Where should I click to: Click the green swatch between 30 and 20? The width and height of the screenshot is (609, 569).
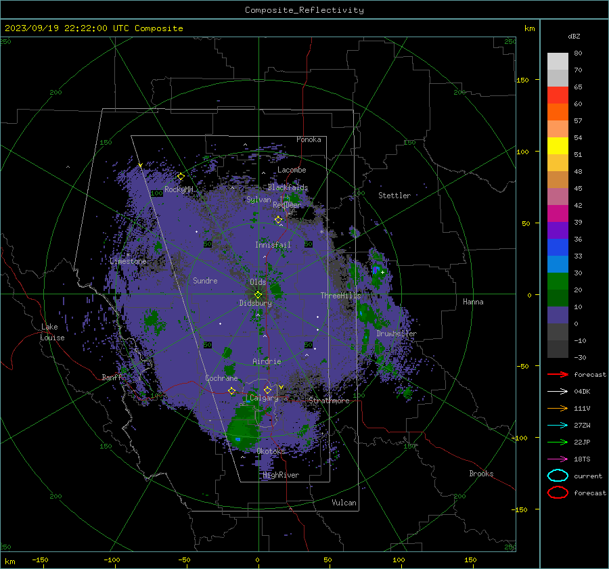558,281
